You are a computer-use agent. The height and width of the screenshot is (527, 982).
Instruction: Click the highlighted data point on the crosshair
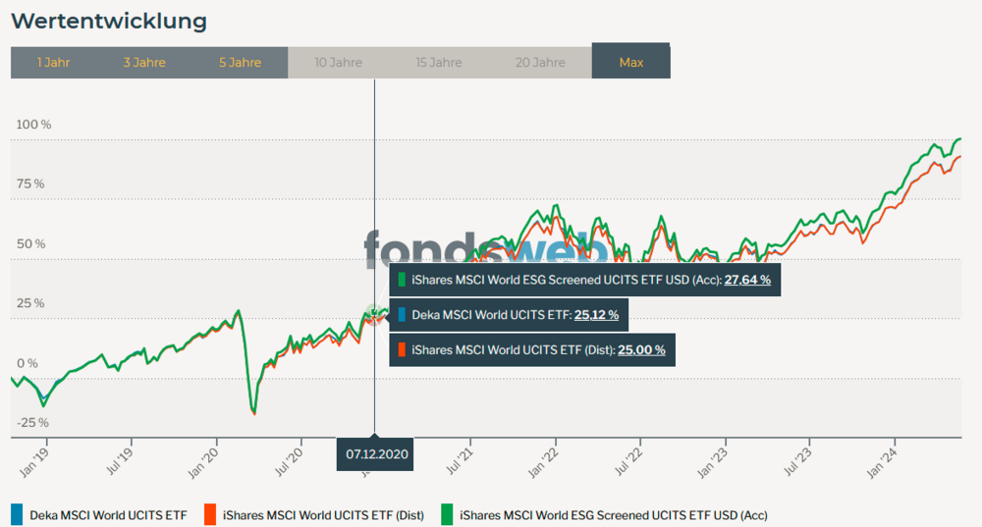374,313
